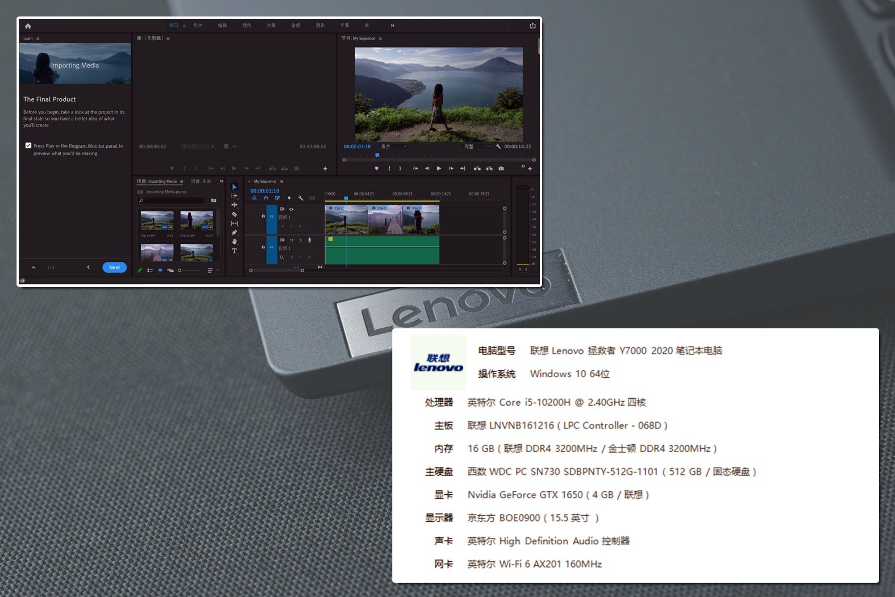
Task: Enable voice-over record on A1
Action: tap(310, 240)
